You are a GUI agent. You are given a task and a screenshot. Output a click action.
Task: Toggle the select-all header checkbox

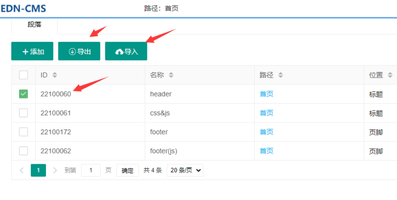(x=23, y=75)
